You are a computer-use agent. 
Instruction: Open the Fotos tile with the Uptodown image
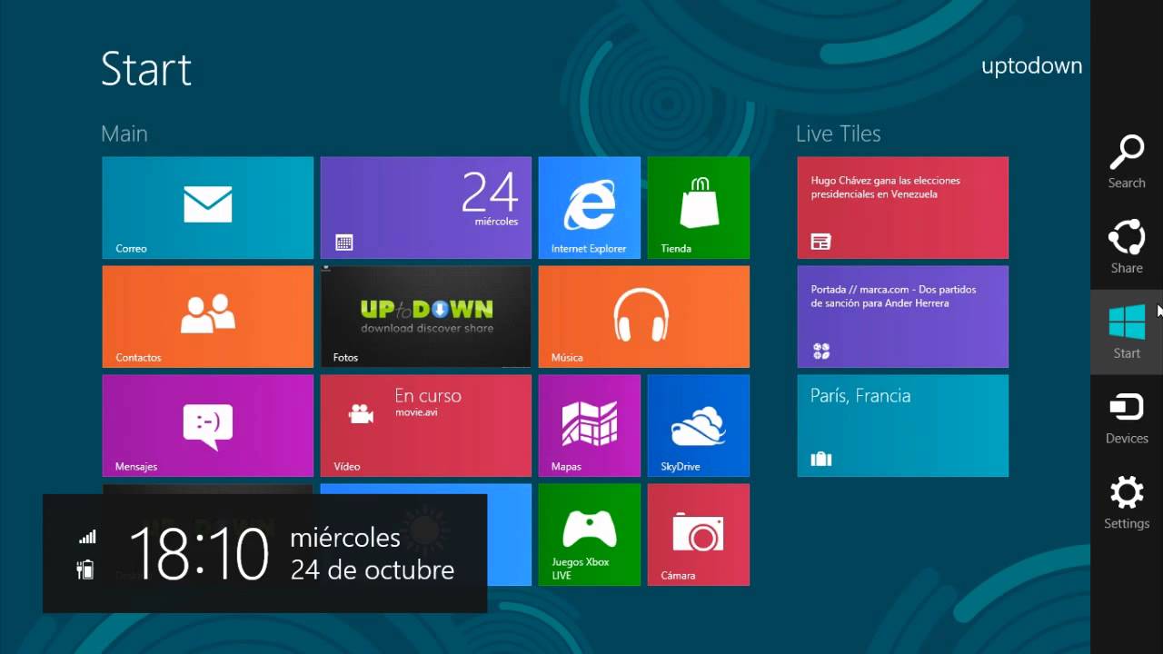[425, 316]
